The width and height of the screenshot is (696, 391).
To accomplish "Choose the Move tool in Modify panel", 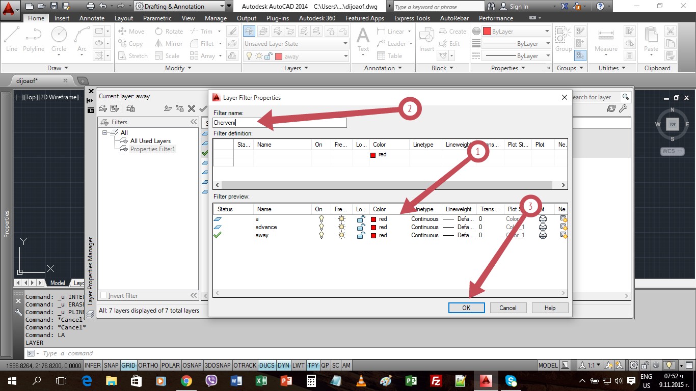I will click(x=131, y=31).
